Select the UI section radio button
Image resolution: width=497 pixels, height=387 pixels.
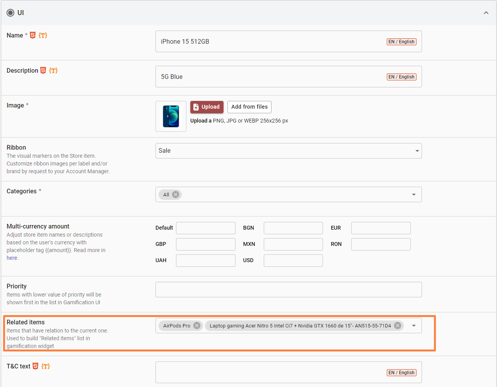point(10,13)
